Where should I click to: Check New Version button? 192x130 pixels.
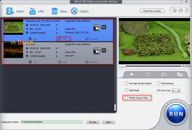[x=152, y=11]
